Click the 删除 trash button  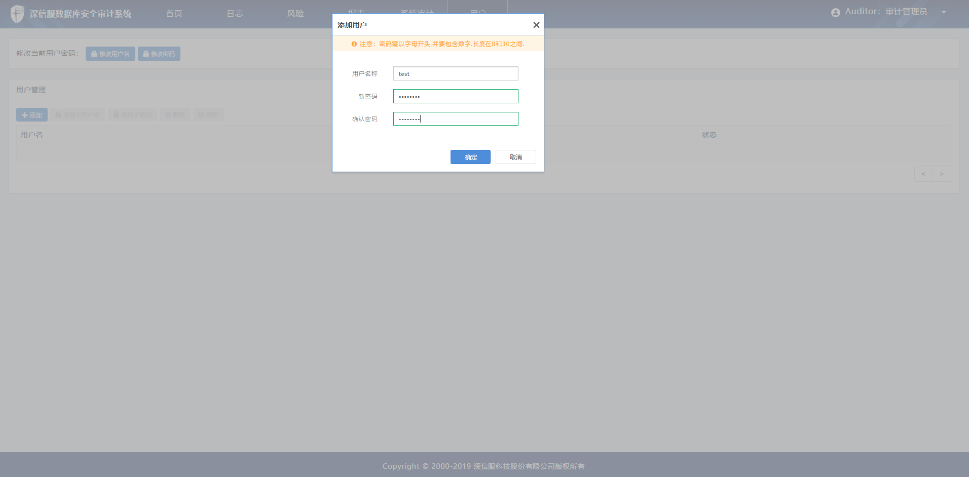(x=175, y=115)
